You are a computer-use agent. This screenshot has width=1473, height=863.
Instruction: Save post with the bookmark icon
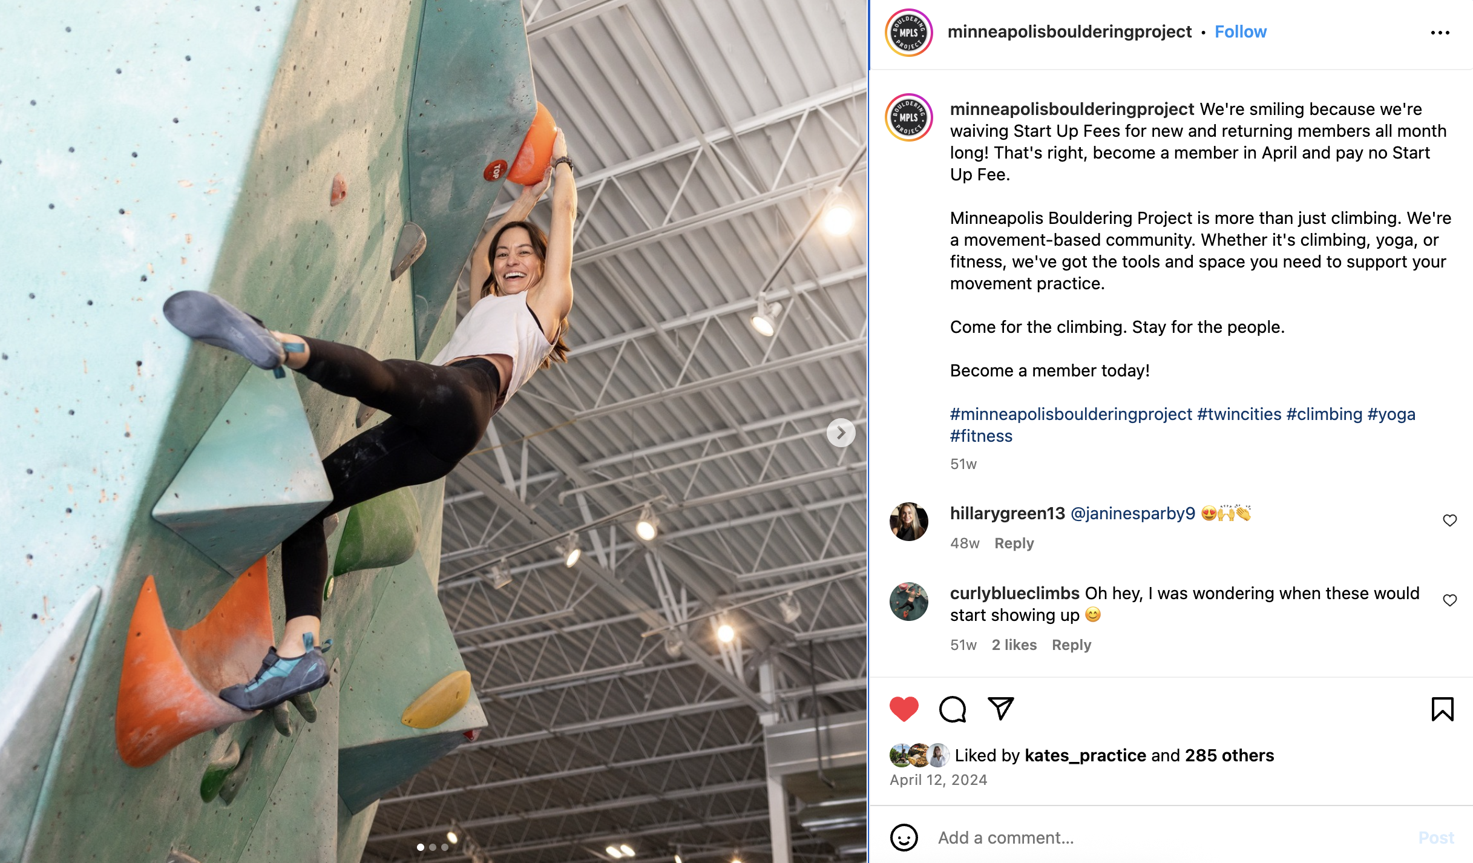tap(1443, 709)
